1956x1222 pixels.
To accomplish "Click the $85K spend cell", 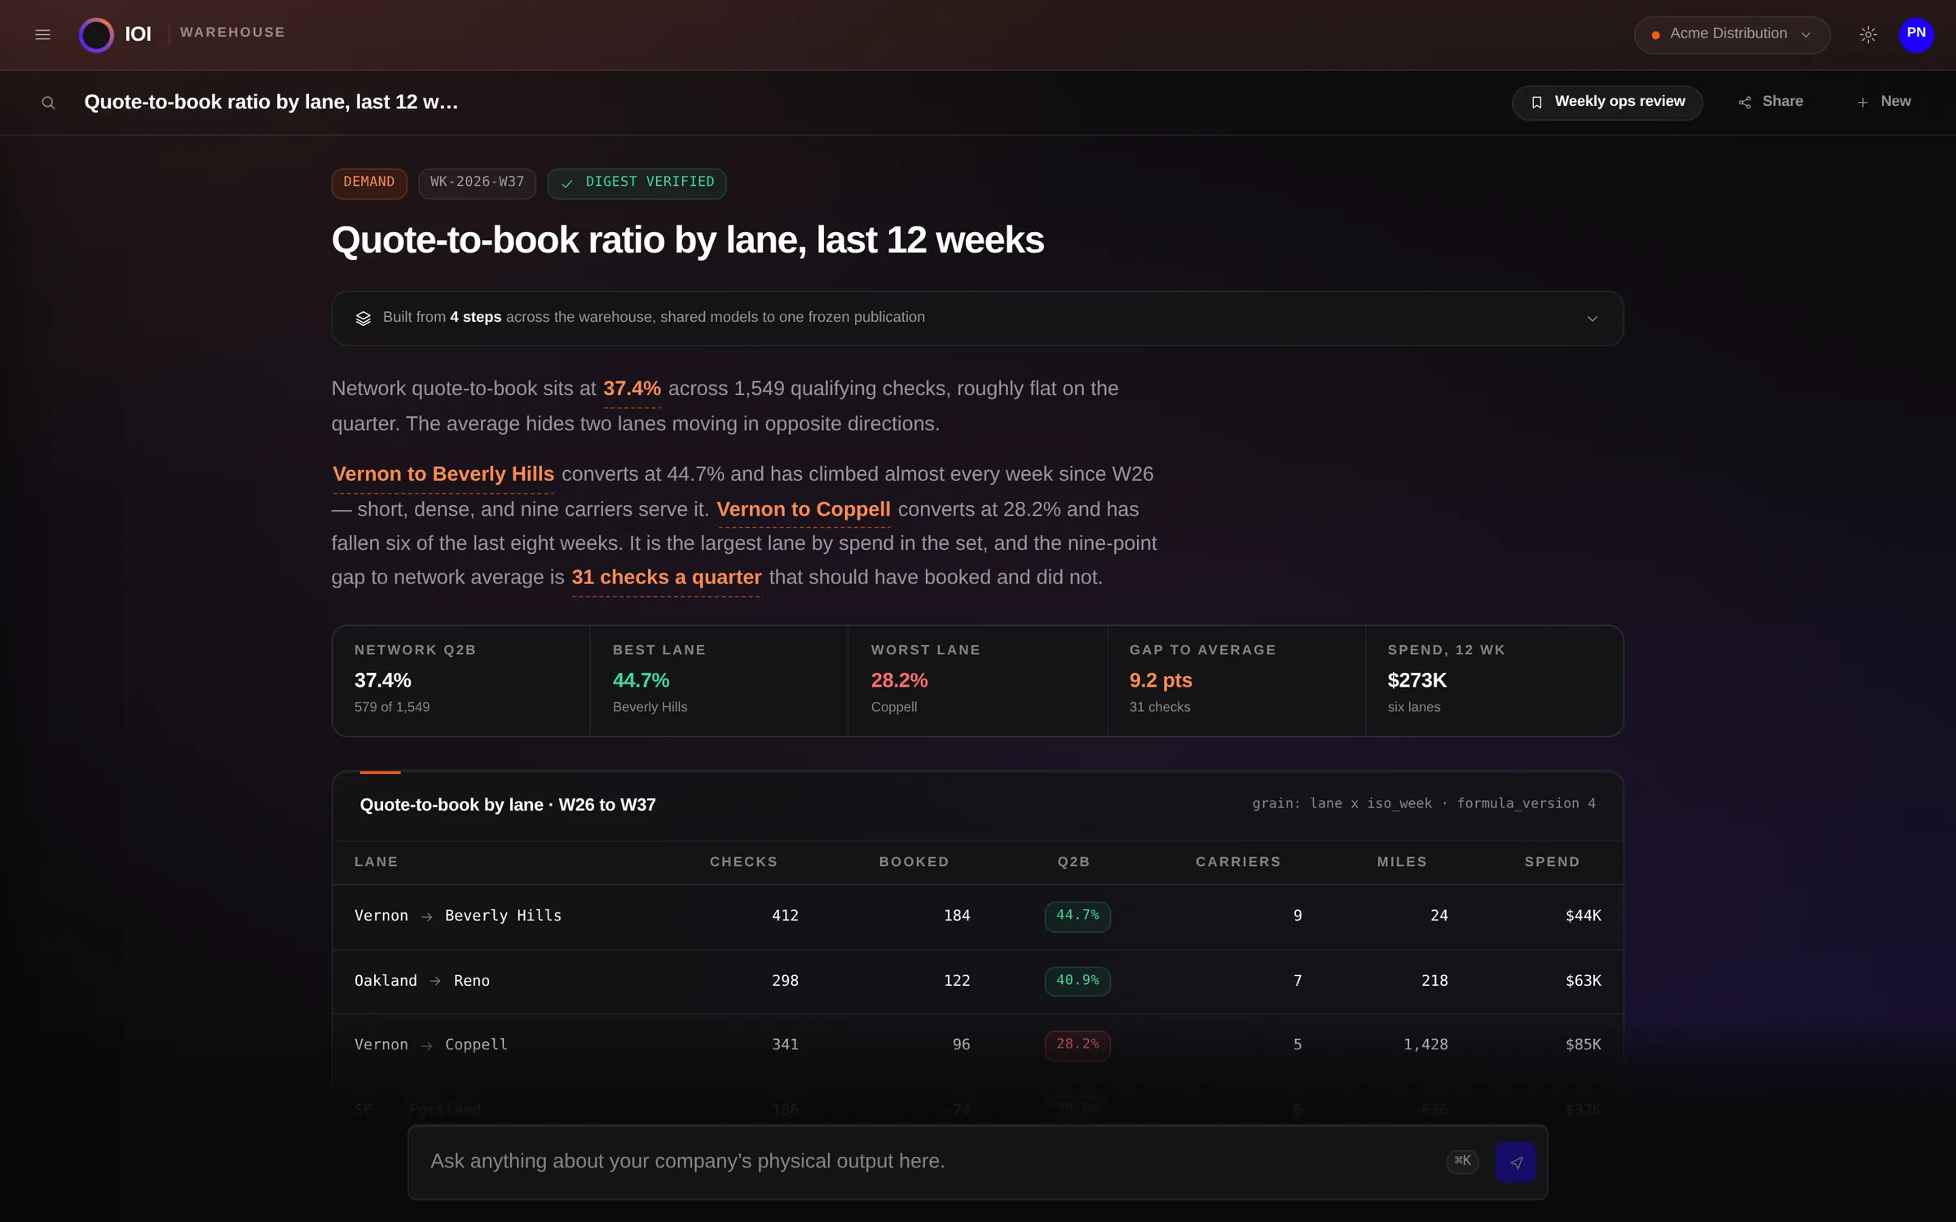I will [1583, 1044].
